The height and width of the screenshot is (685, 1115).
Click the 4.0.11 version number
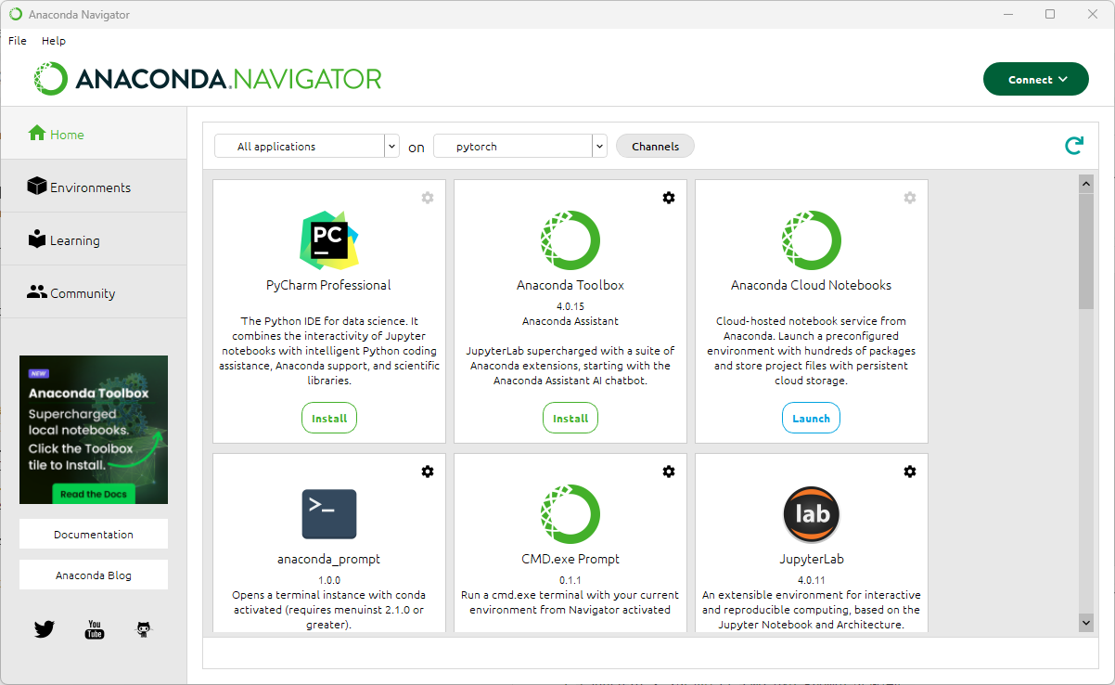(812, 580)
